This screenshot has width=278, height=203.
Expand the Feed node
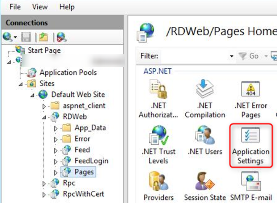coord(56,150)
